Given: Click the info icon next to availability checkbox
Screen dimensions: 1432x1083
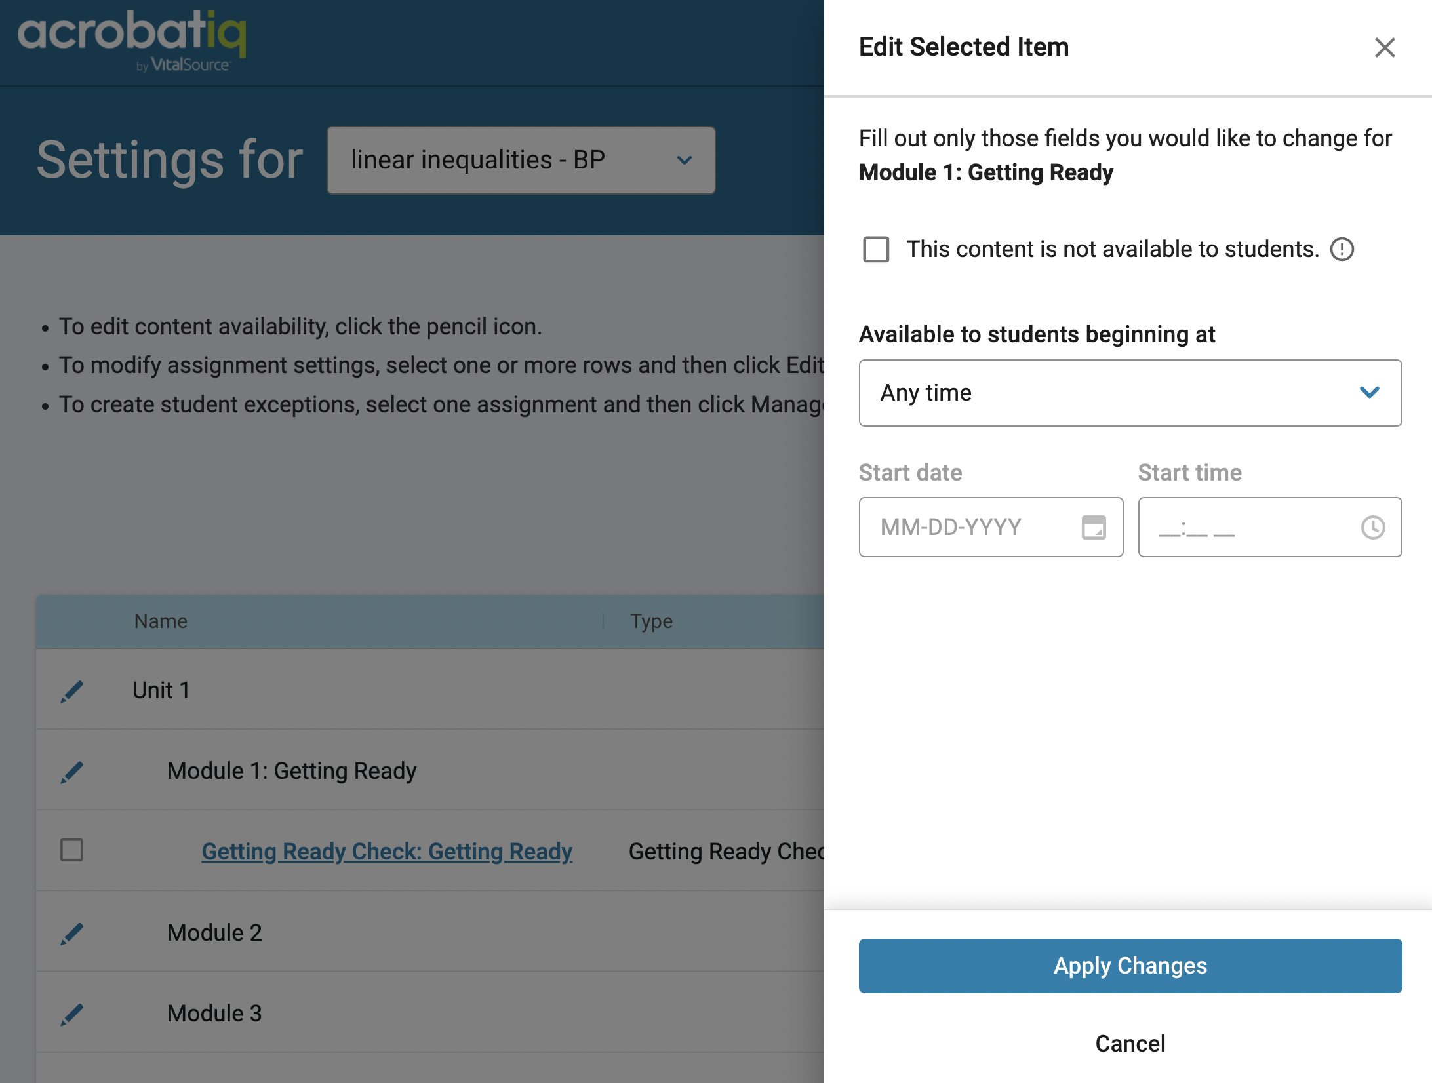Looking at the screenshot, I should click(x=1342, y=249).
